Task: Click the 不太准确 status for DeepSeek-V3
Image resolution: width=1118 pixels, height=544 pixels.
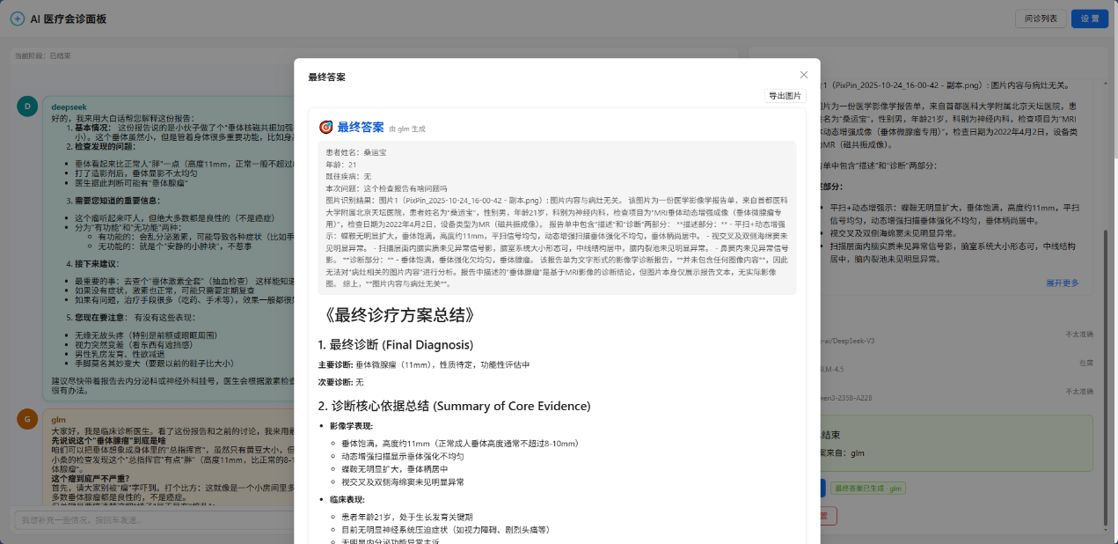Action: [1078, 334]
